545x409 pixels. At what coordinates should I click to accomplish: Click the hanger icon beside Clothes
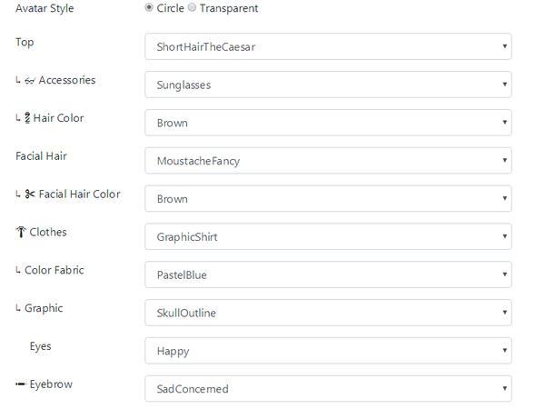pos(20,233)
